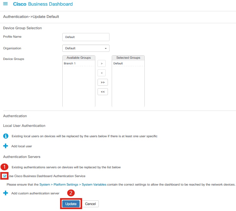
Task: Open the Organization dropdown
Action: pyautogui.click(x=86, y=48)
